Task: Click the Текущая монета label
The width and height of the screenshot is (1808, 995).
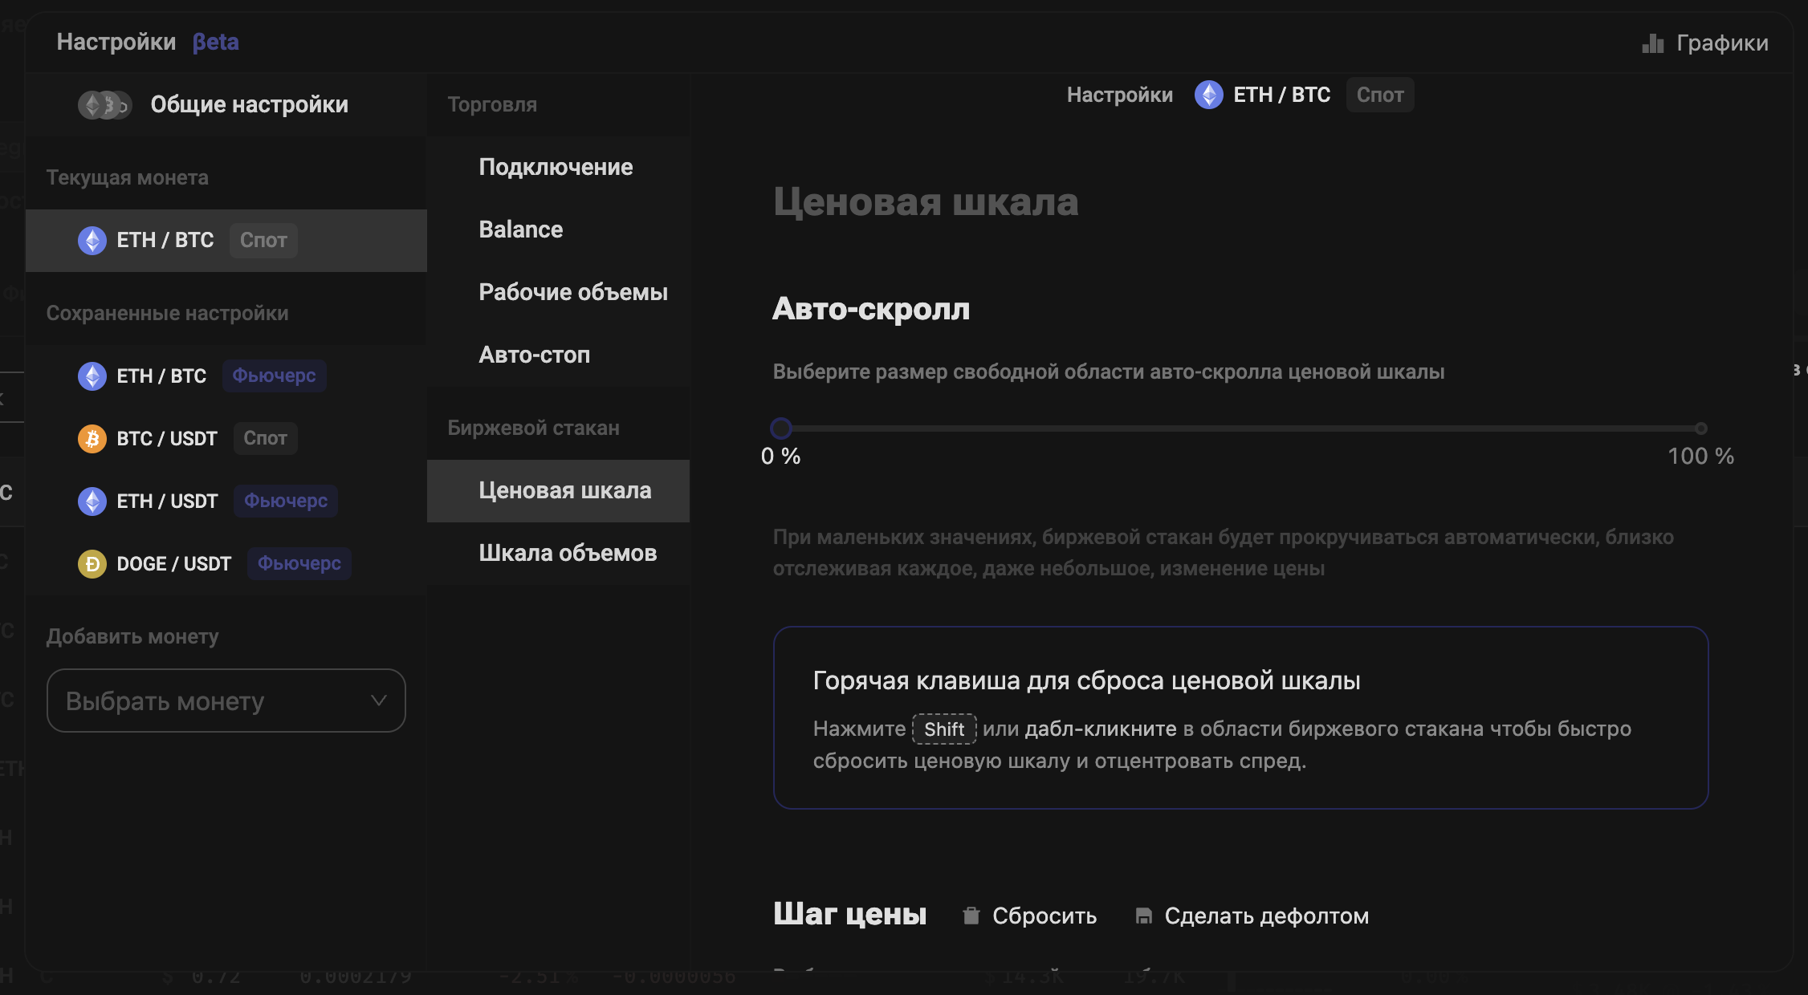Action: coord(128,178)
